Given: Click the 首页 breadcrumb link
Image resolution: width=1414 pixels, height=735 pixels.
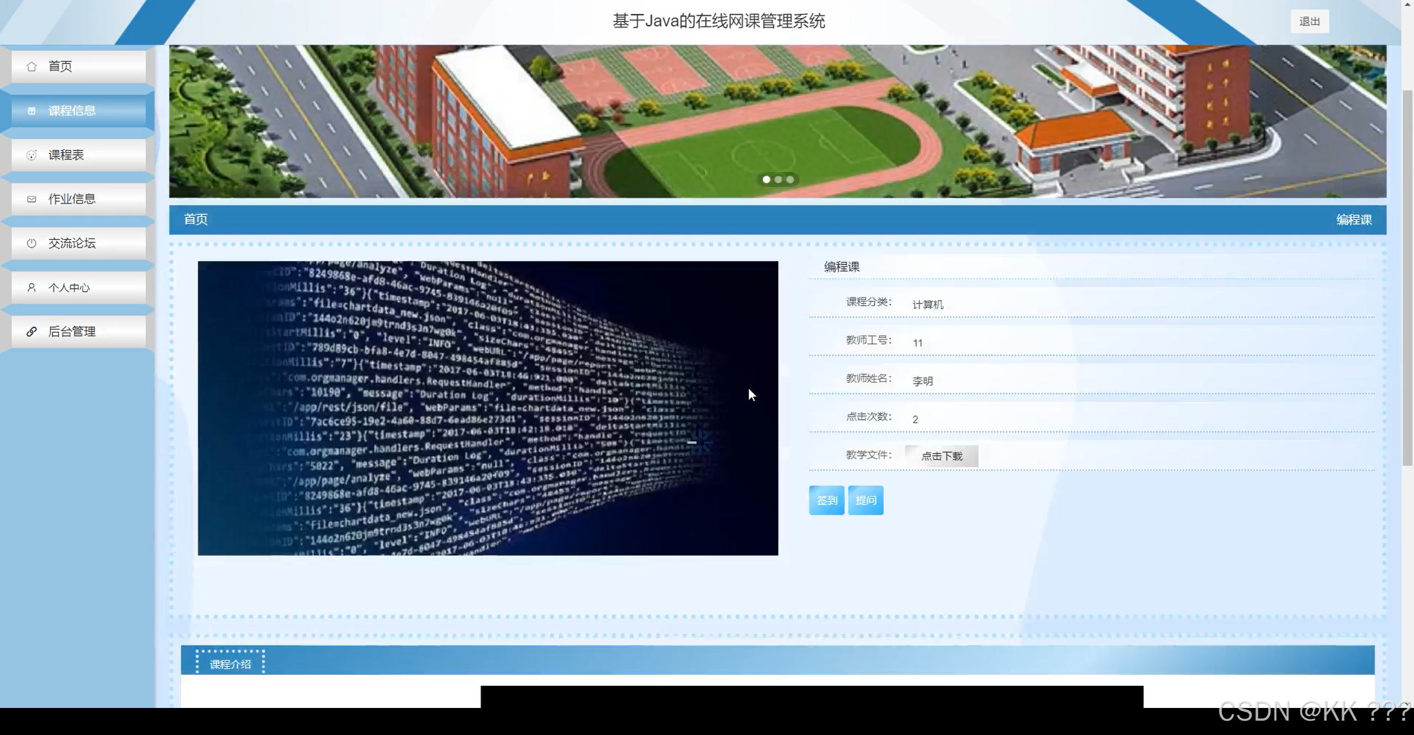Looking at the screenshot, I should coord(196,220).
